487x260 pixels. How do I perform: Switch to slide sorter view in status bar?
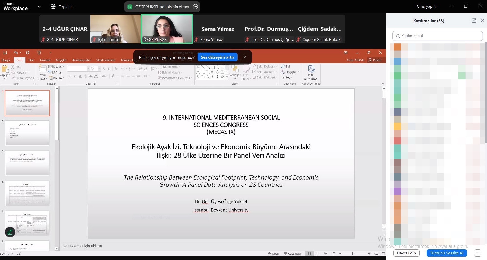tap(318, 254)
